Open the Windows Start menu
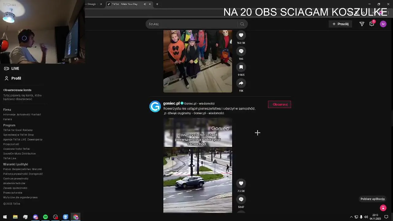Image resolution: width=393 pixels, height=221 pixels. 5,217
